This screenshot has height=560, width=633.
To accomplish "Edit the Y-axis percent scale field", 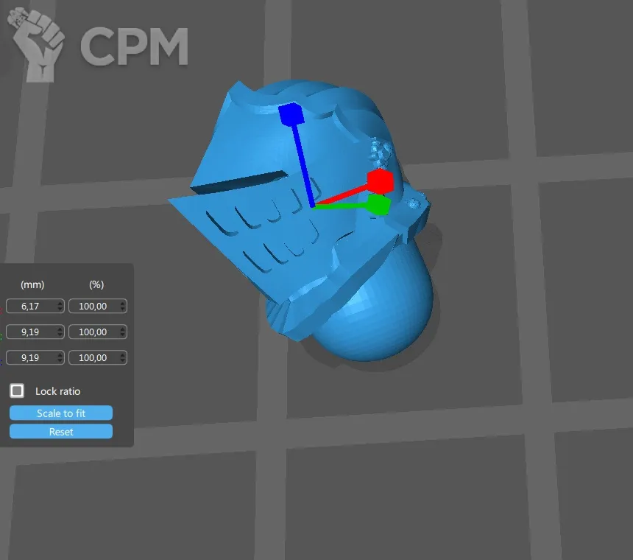I will coord(92,332).
